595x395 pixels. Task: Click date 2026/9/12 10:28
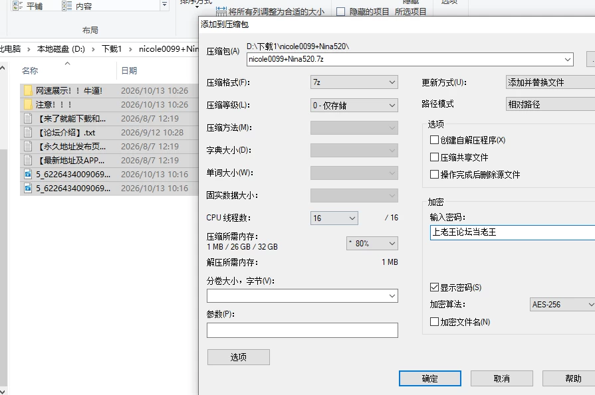pos(152,132)
